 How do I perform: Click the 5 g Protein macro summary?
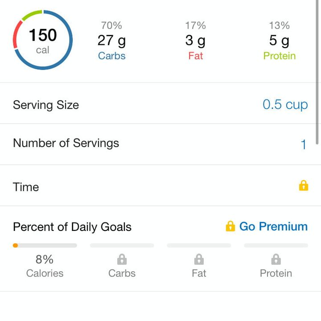pyautogui.click(x=279, y=41)
